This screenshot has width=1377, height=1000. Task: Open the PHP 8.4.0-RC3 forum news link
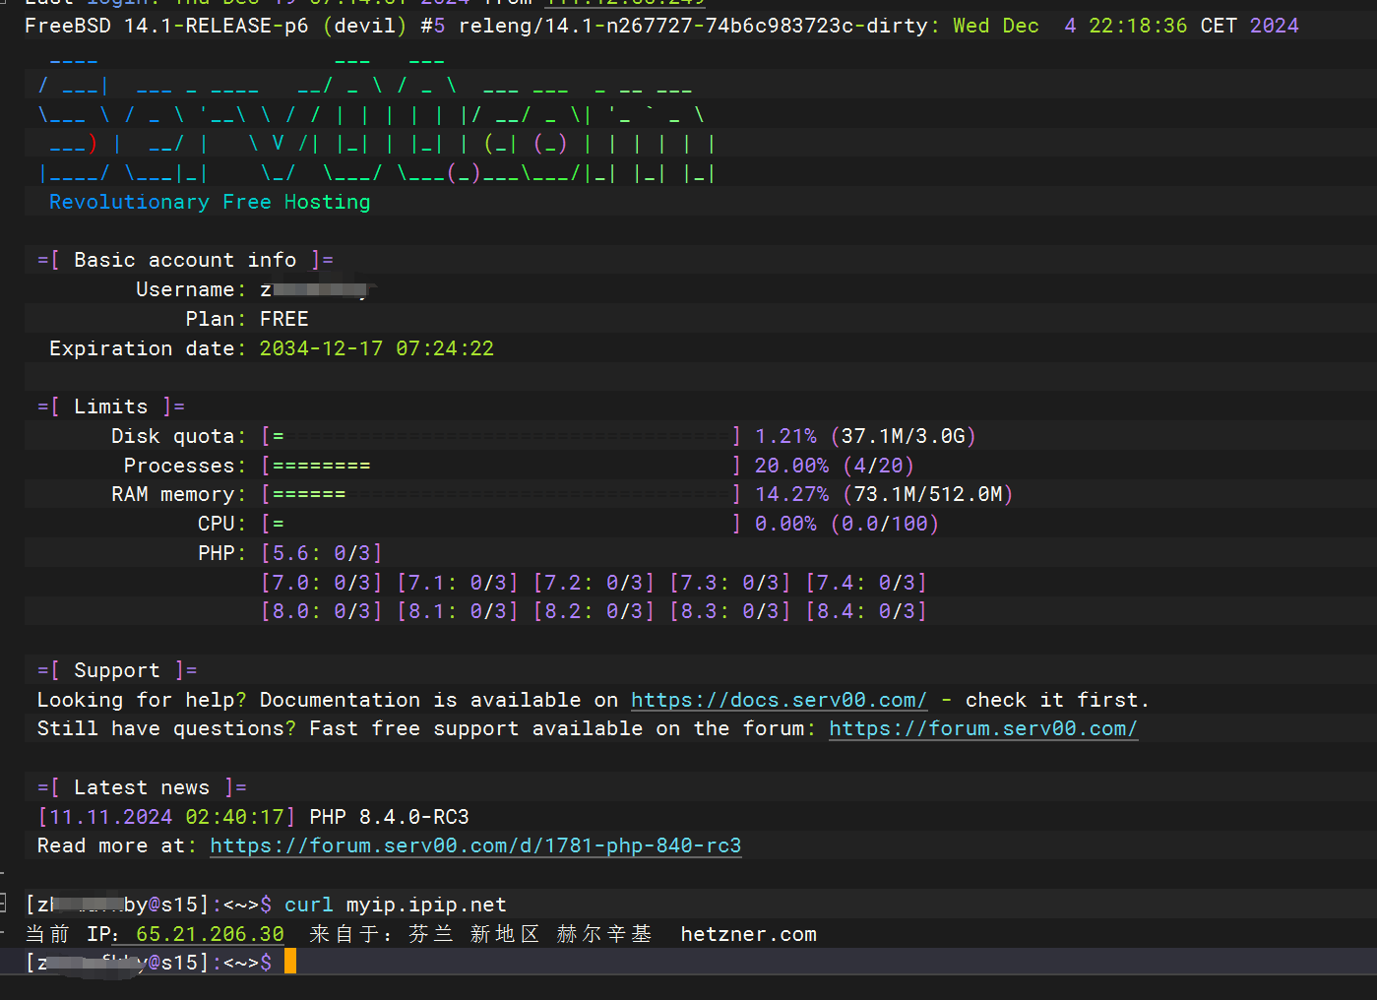tap(475, 845)
